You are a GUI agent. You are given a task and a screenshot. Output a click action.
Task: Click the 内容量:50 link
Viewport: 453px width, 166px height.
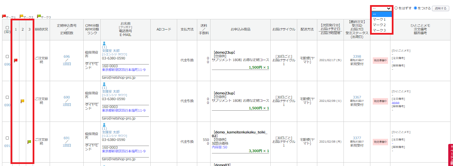[219, 147]
